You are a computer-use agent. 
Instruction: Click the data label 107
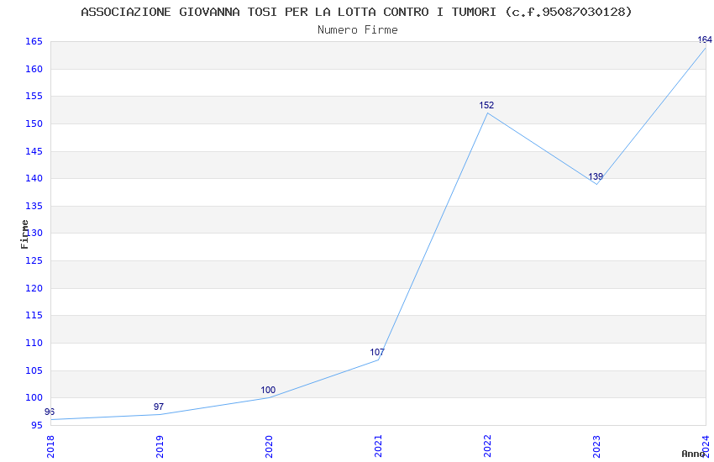click(377, 352)
